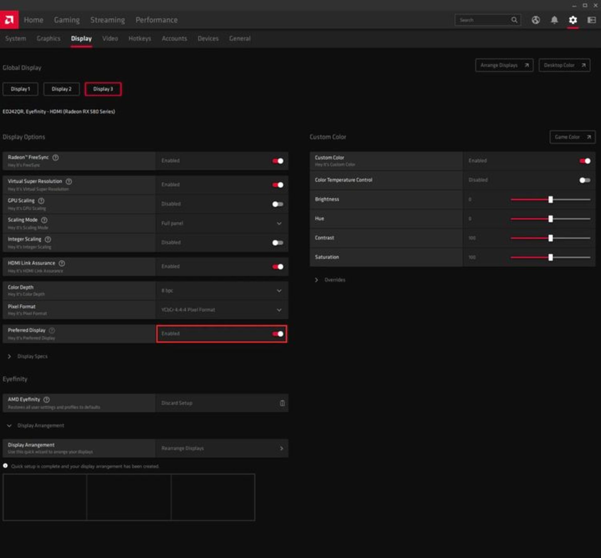Toggle HDMI Link Assurance switch
601x558 pixels.
click(x=278, y=267)
